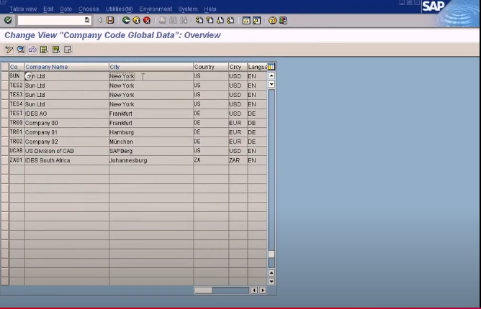The image size is (481, 309).
Task: Click the red Cancel icon
Action: [147, 21]
